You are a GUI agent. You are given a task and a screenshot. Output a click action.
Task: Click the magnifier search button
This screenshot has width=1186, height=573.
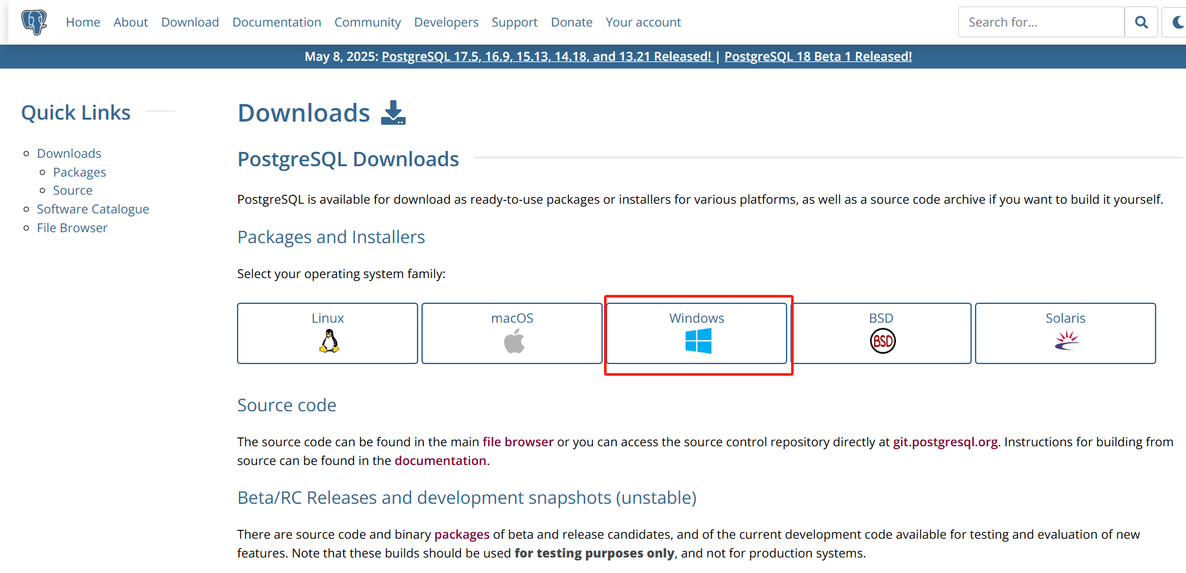[x=1141, y=22]
